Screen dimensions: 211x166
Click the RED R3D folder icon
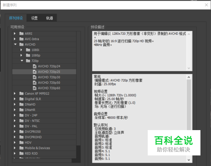click(x=22, y=153)
